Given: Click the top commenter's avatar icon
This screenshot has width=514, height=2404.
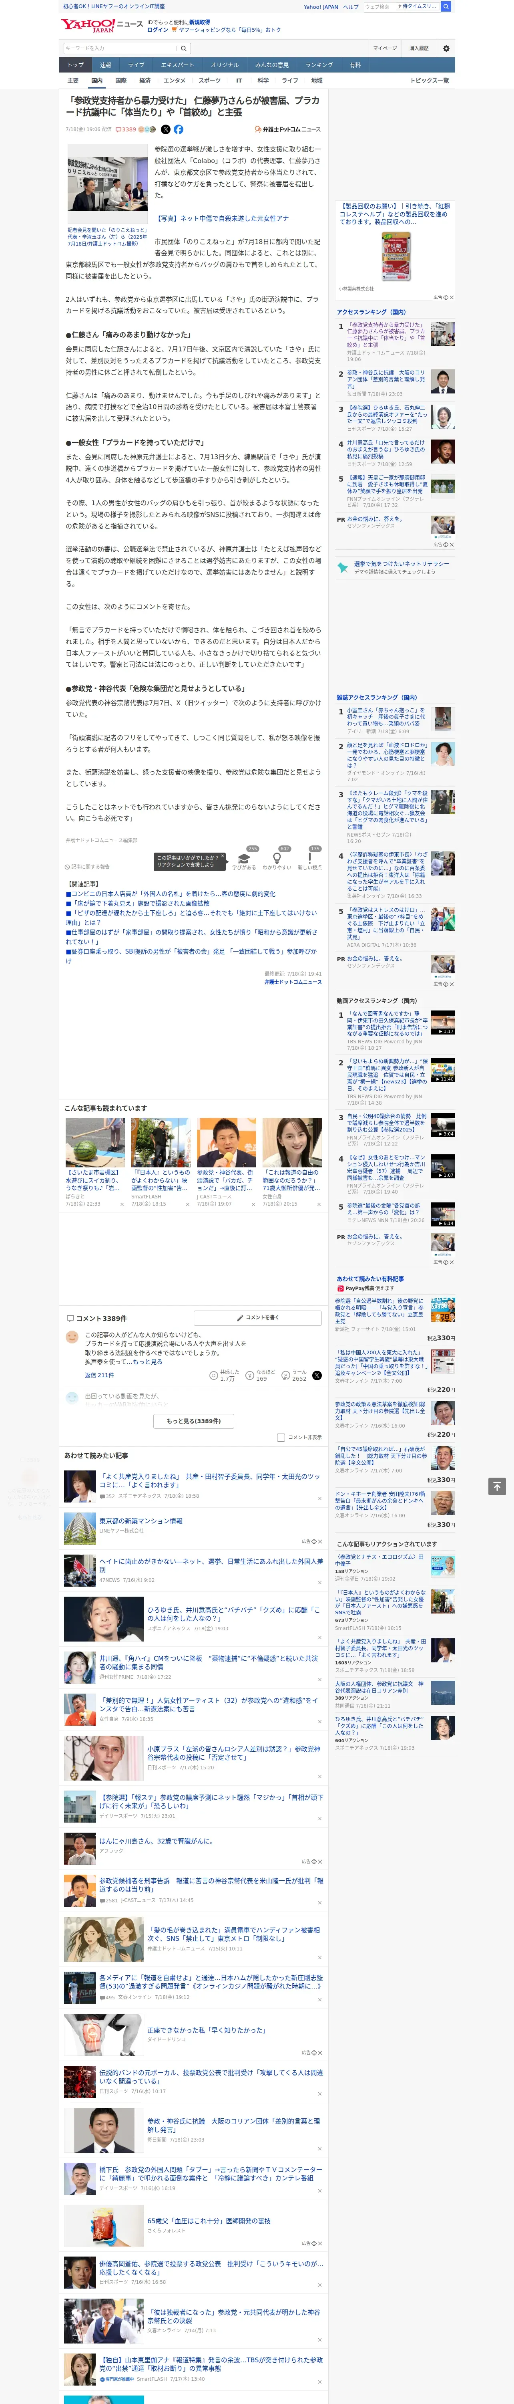Looking at the screenshot, I should pyautogui.click(x=72, y=1337).
